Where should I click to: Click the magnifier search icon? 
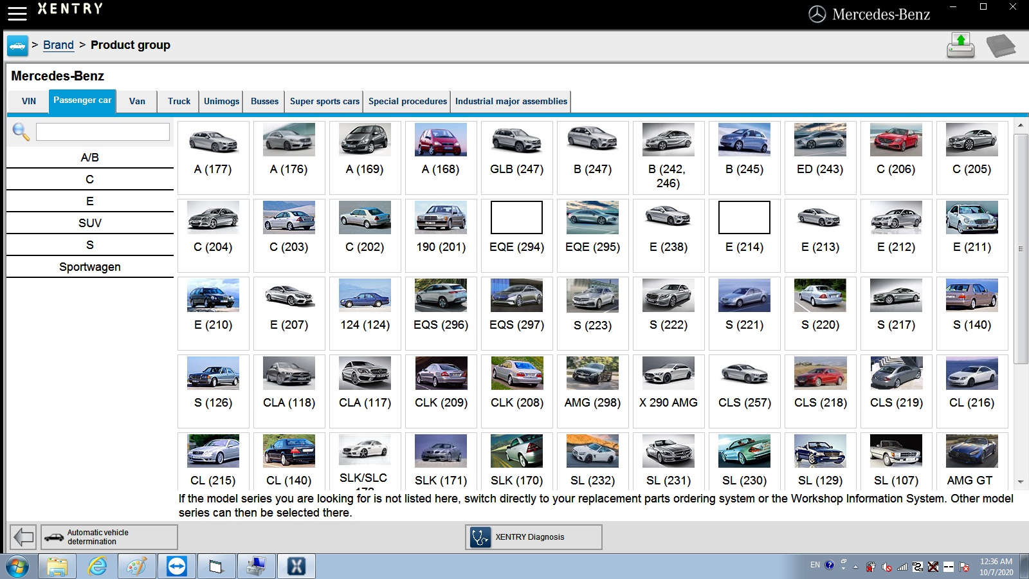click(x=21, y=132)
